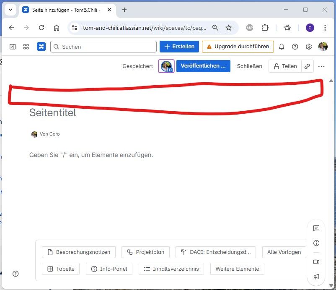Expand the Confluence sidebar panel icon

coord(13,47)
